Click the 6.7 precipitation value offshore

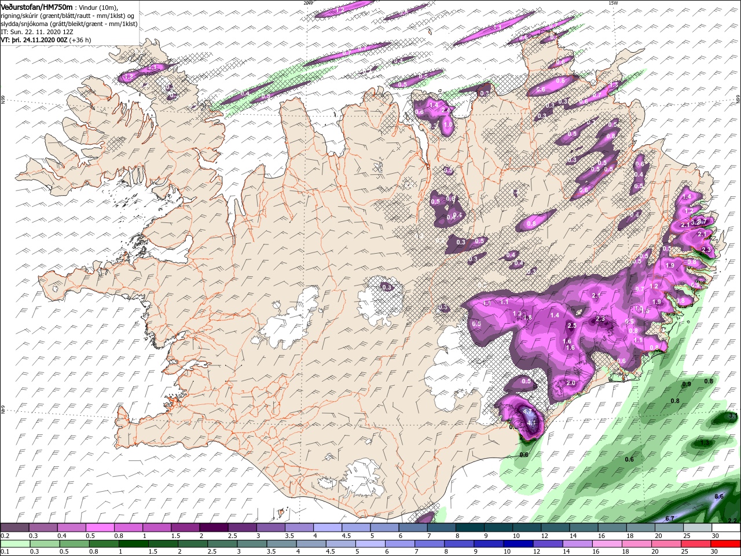670,518
